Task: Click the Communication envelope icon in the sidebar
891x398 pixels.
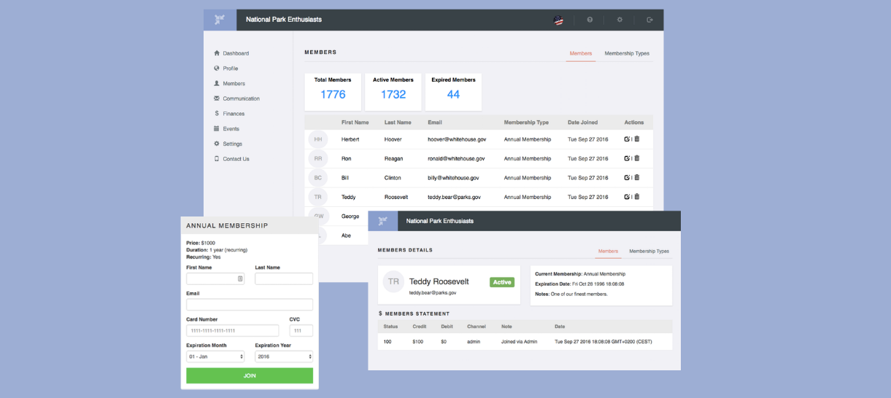Action: 217,98
